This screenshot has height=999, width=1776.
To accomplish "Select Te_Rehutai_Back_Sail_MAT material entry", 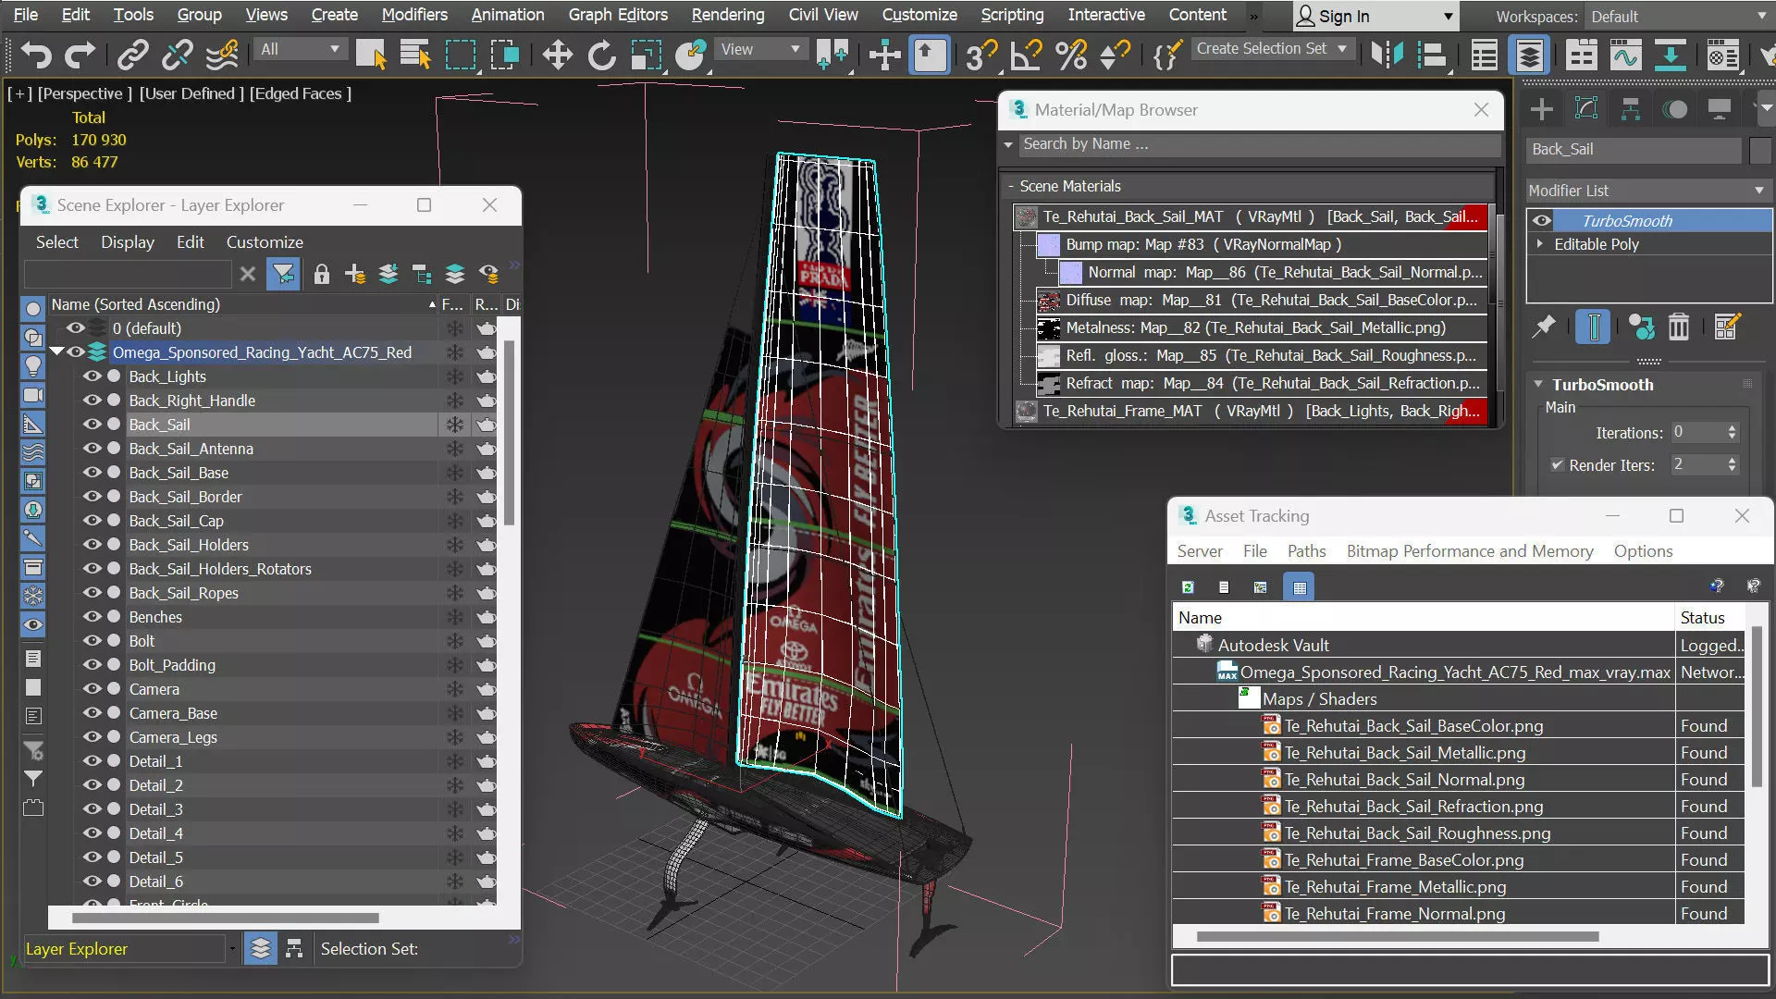I will pyautogui.click(x=1251, y=216).
